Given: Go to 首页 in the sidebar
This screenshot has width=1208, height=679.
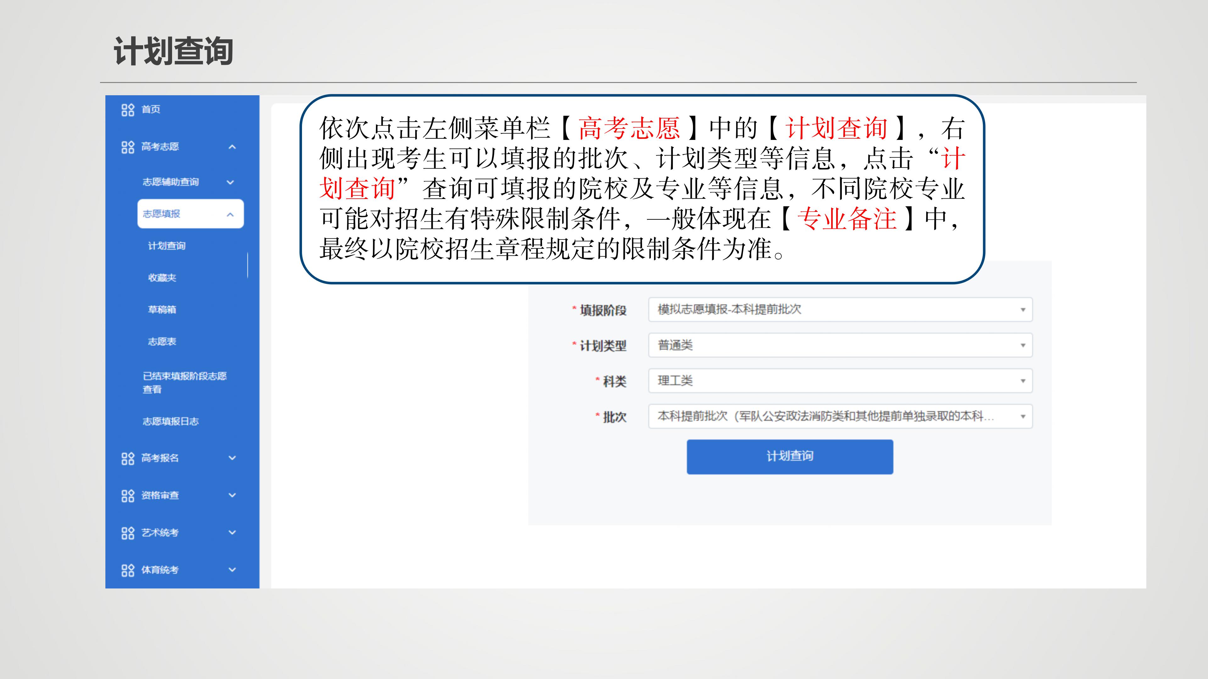Looking at the screenshot, I should pyautogui.click(x=151, y=110).
